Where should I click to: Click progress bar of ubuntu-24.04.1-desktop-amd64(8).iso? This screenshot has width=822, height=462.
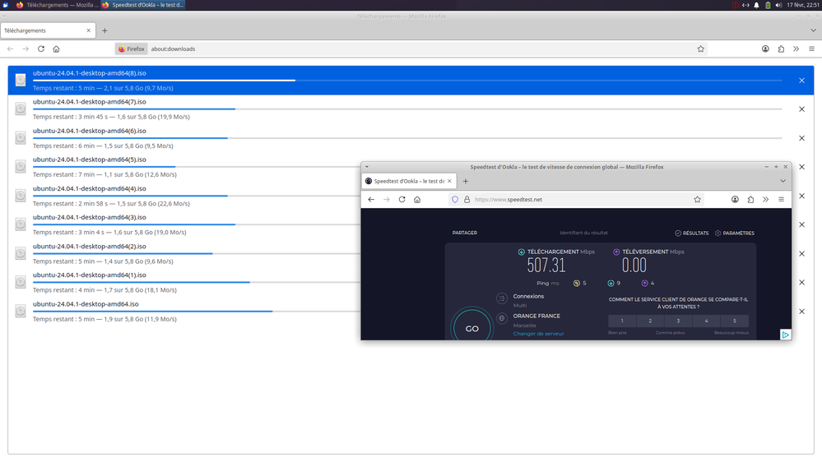407,80
